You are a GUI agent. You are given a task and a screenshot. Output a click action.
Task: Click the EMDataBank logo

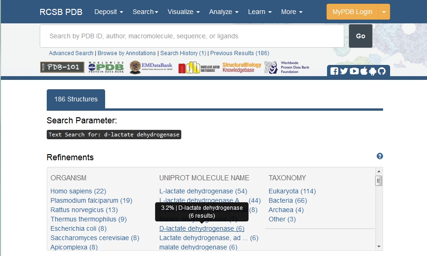[150, 68]
